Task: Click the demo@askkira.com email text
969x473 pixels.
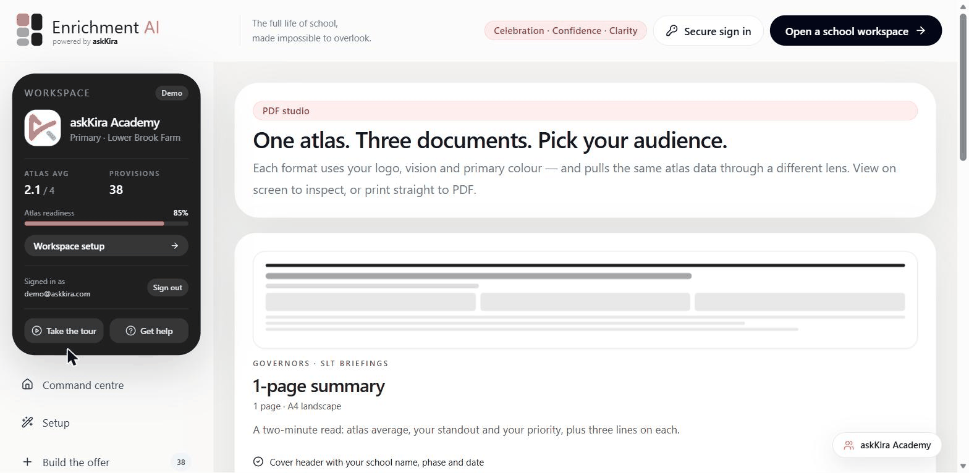Action: point(57,294)
